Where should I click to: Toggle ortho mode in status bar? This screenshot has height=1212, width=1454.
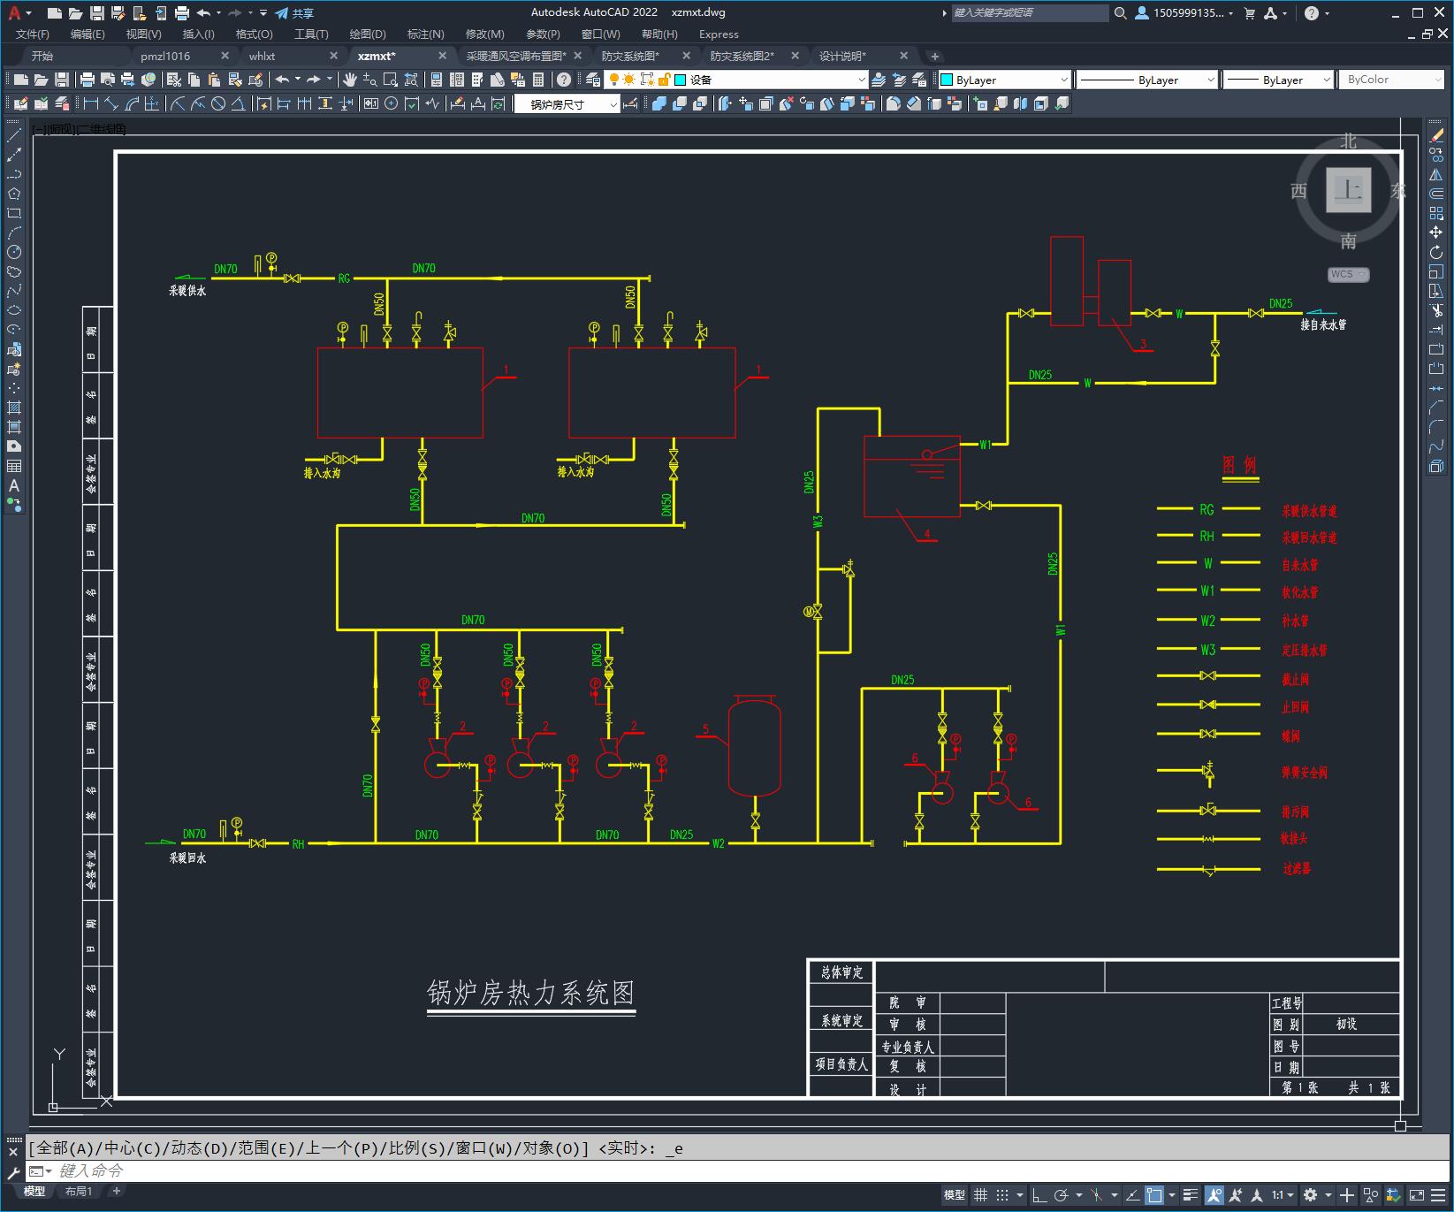coord(1039,1195)
